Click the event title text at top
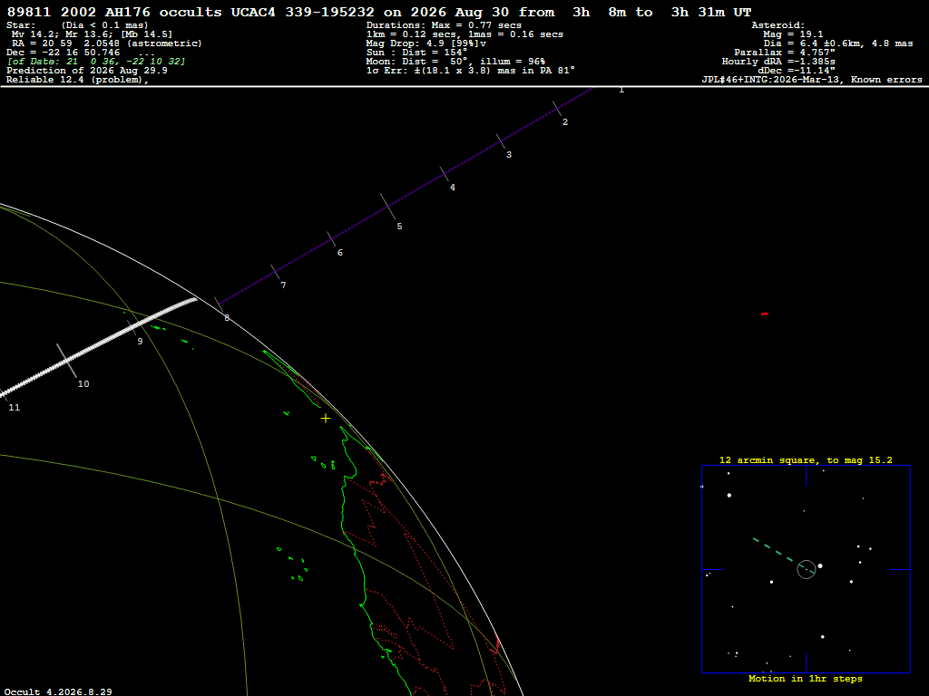The height and width of the screenshot is (696, 929). point(379,12)
